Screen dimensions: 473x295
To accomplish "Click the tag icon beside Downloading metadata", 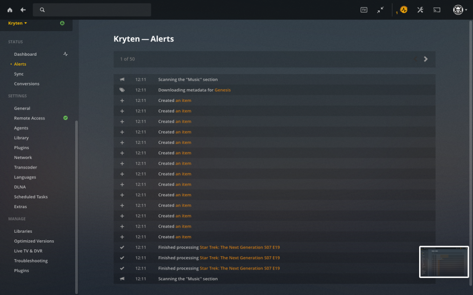I will [x=122, y=90].
